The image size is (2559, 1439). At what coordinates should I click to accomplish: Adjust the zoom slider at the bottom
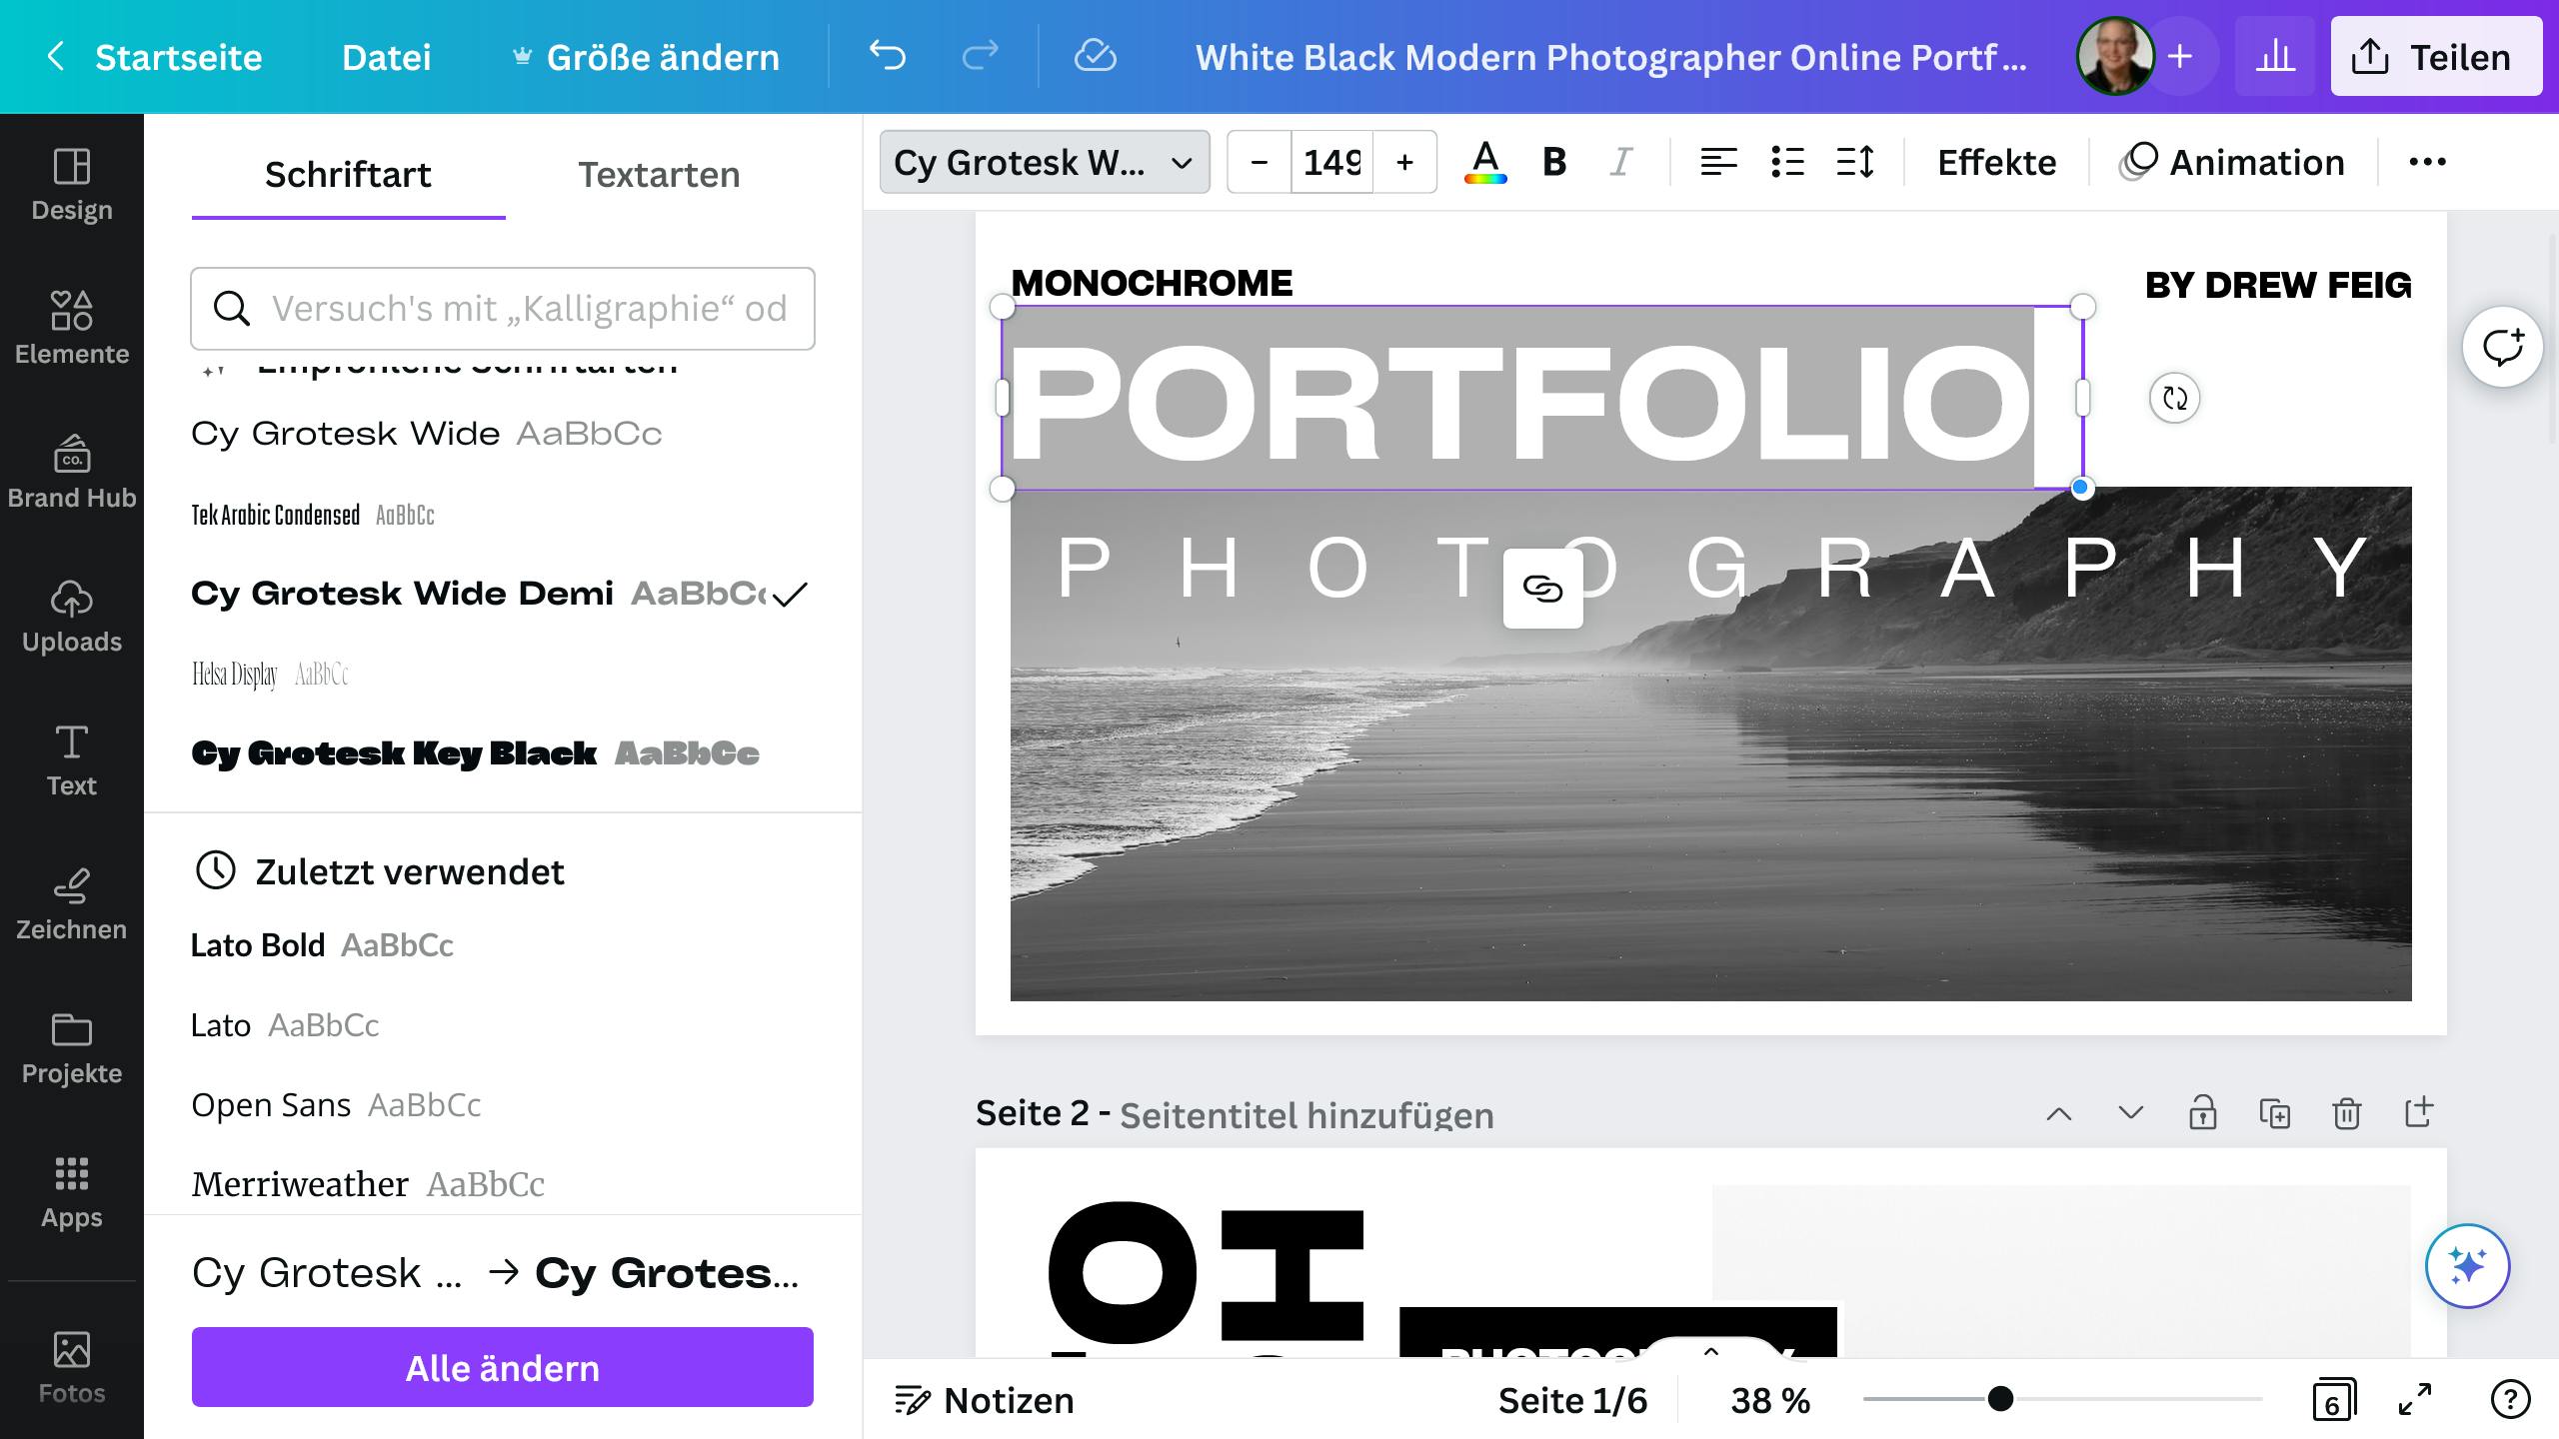(x=1999, y=1400)
